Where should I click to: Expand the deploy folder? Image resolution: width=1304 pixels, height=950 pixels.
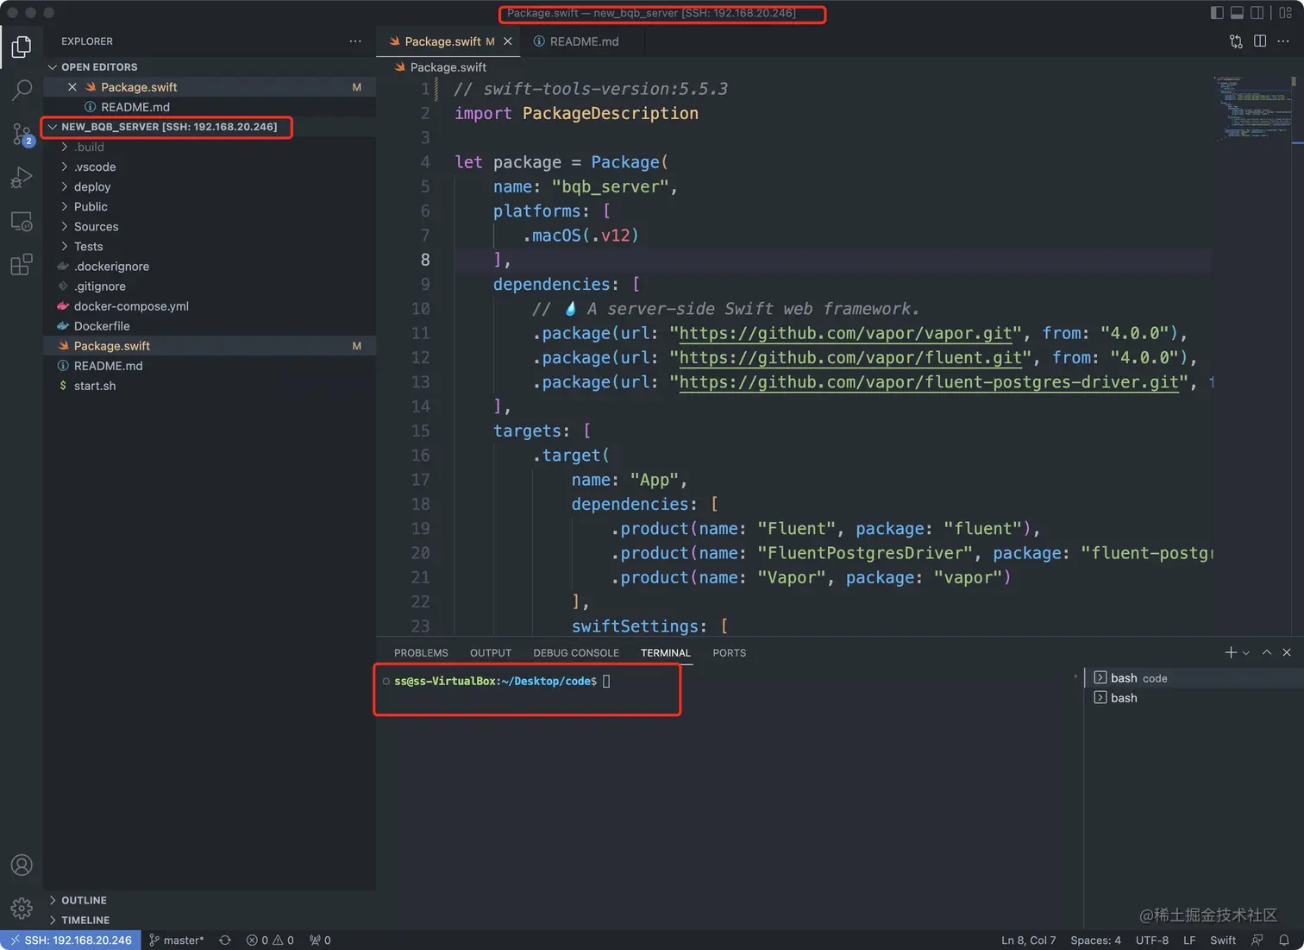click(210, 187)
